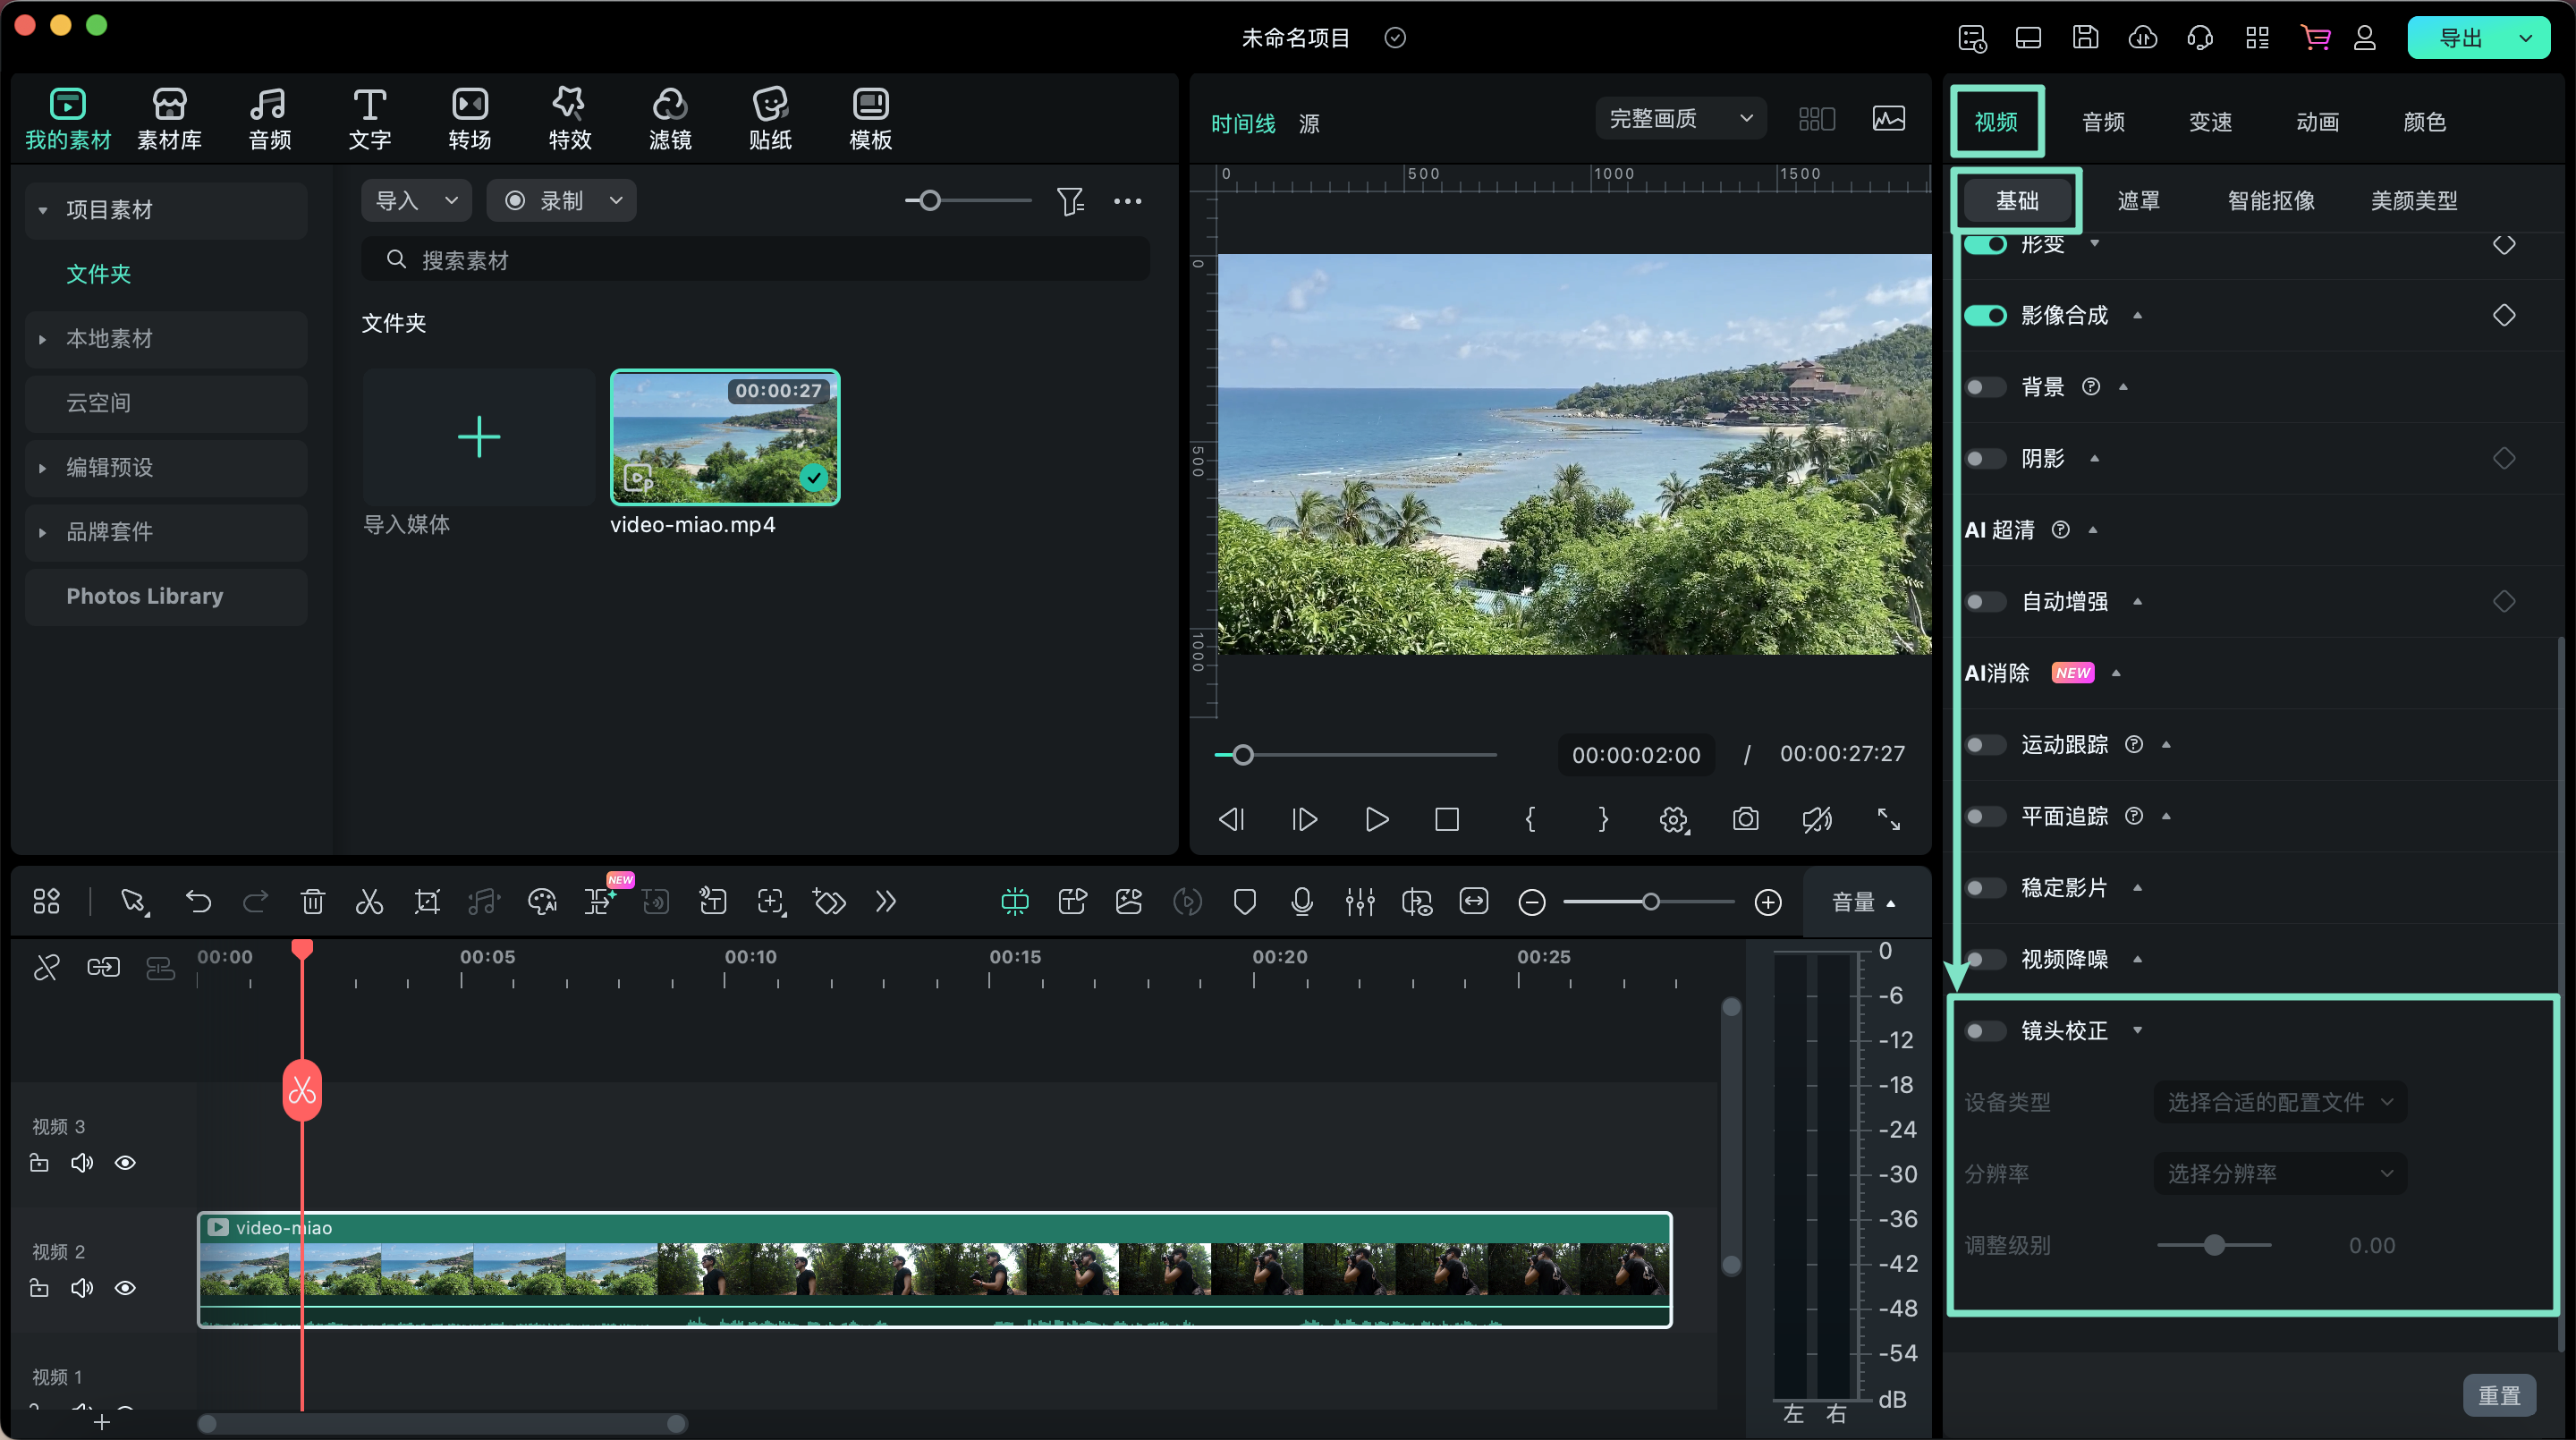Click the 重置 reset button

coord(2498,1395)
